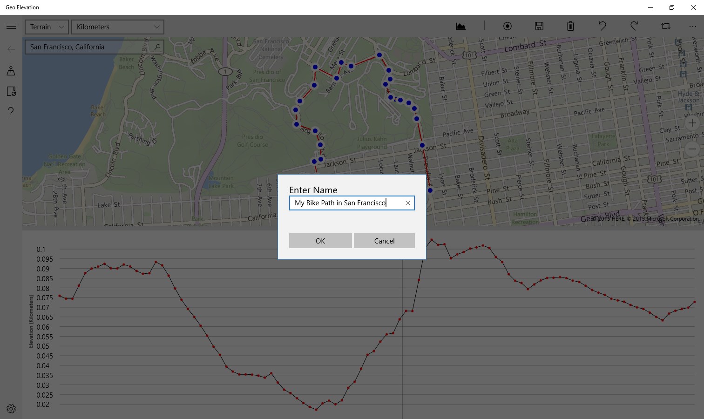Image resolution: width=704 pixels, height=419 pixels.
Task: Open the ellipsis overflow menu
Action: [693, 26]
